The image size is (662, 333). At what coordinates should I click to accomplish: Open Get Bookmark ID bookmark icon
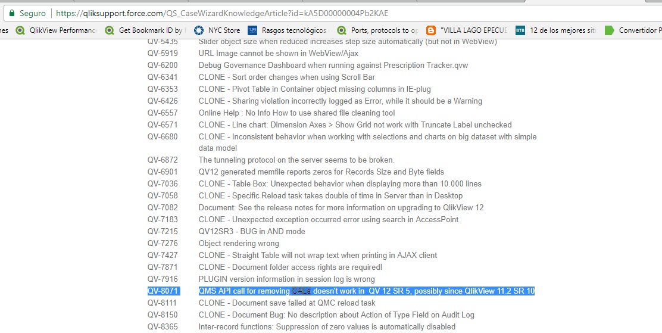tap(110, 30)
